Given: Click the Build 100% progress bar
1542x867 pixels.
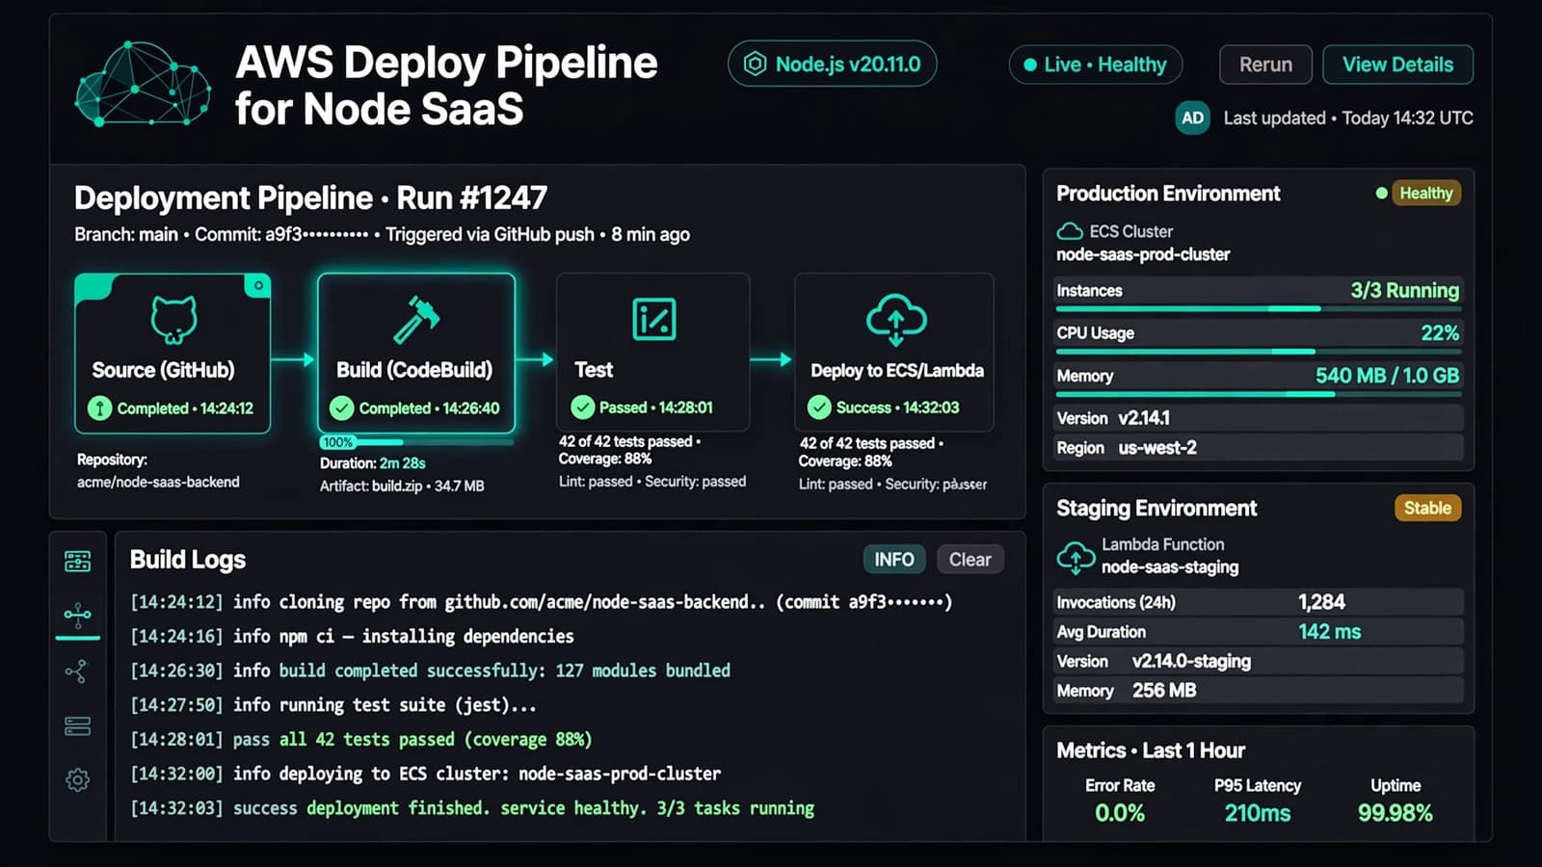Looking at the screenshot, I should [416, 442].
